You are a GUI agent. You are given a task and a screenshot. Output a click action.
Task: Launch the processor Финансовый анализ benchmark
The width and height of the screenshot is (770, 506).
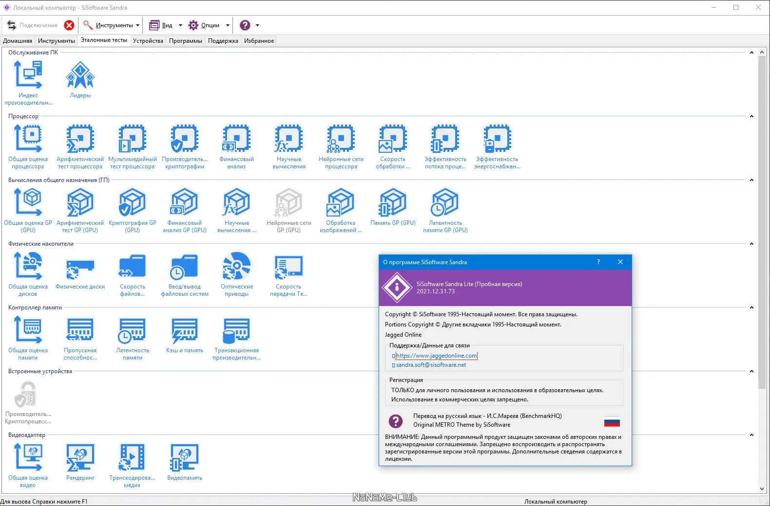pyautogui.click(x=236, y=146)
